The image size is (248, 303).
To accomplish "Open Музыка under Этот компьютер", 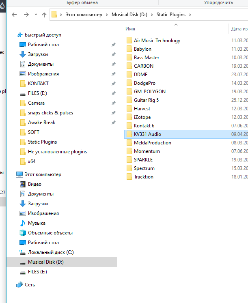I will [37, 223].
